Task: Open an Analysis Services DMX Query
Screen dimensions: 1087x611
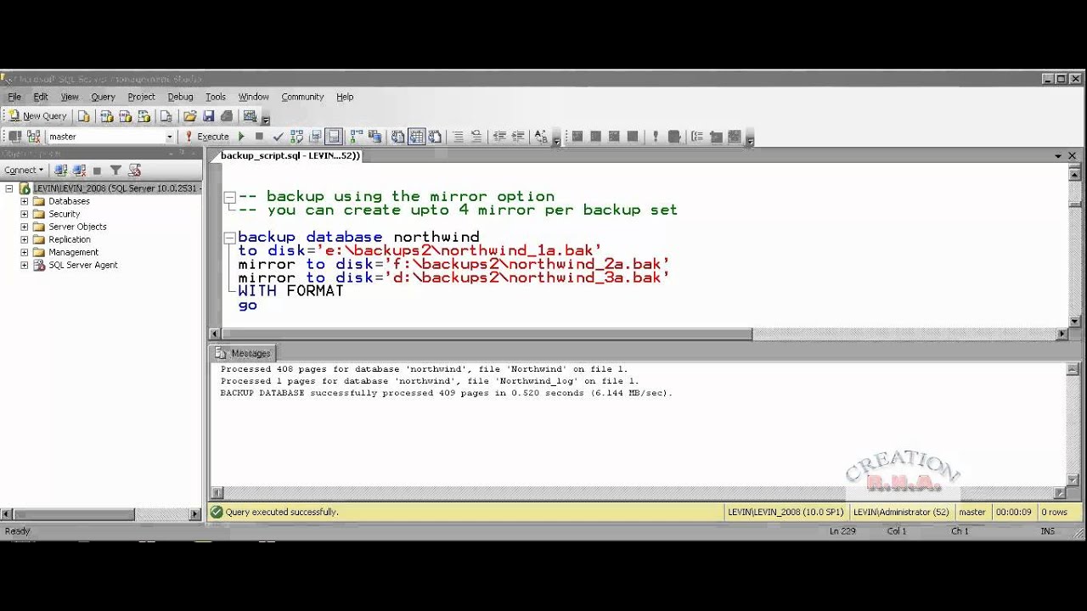Action: [x=126, y=116]
